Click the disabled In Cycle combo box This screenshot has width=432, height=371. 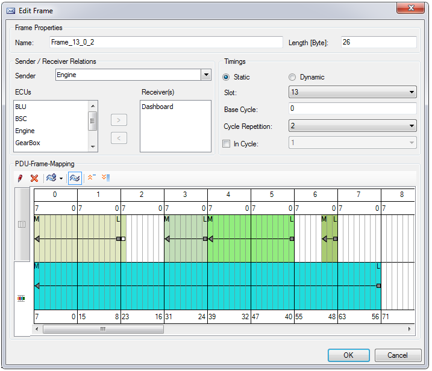point(352,143)
